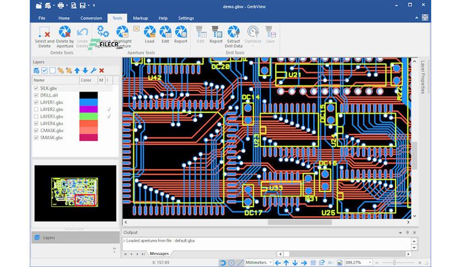Open the dropdown next to the Print icon
The height and width of the screenshot is (267, 461).
pos(67,6)
